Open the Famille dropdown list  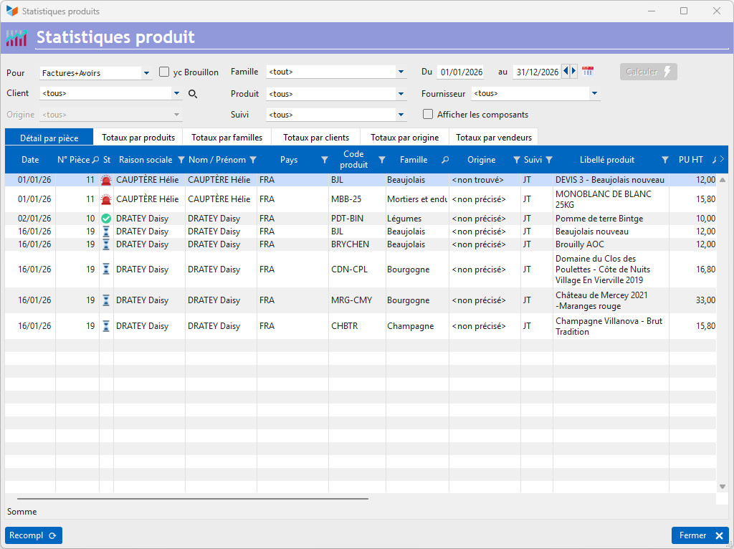(x=401, y=72)
